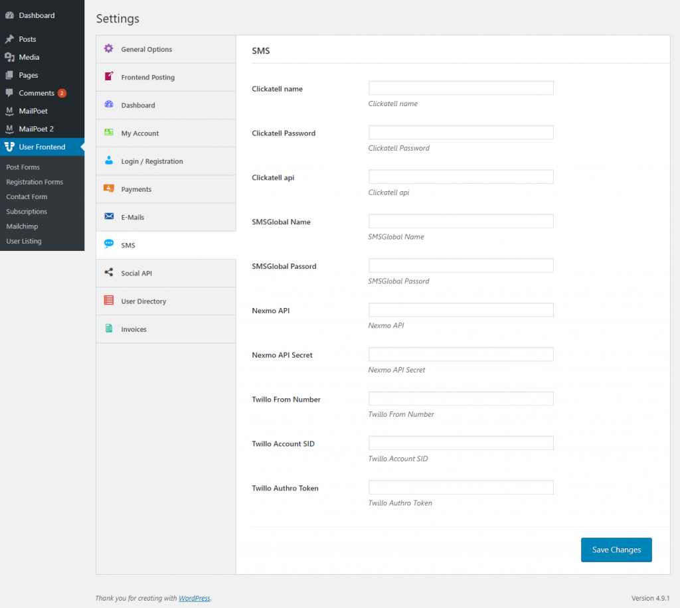Click the Payments icon in settings sidebar

click(x=109, y=189)
